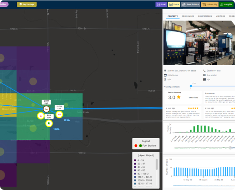The width and height of the screenshot is (235, 190).
Task: Select the brown-ringed fuel station marker
Action: pyautogui.click(x=46, y=109)
